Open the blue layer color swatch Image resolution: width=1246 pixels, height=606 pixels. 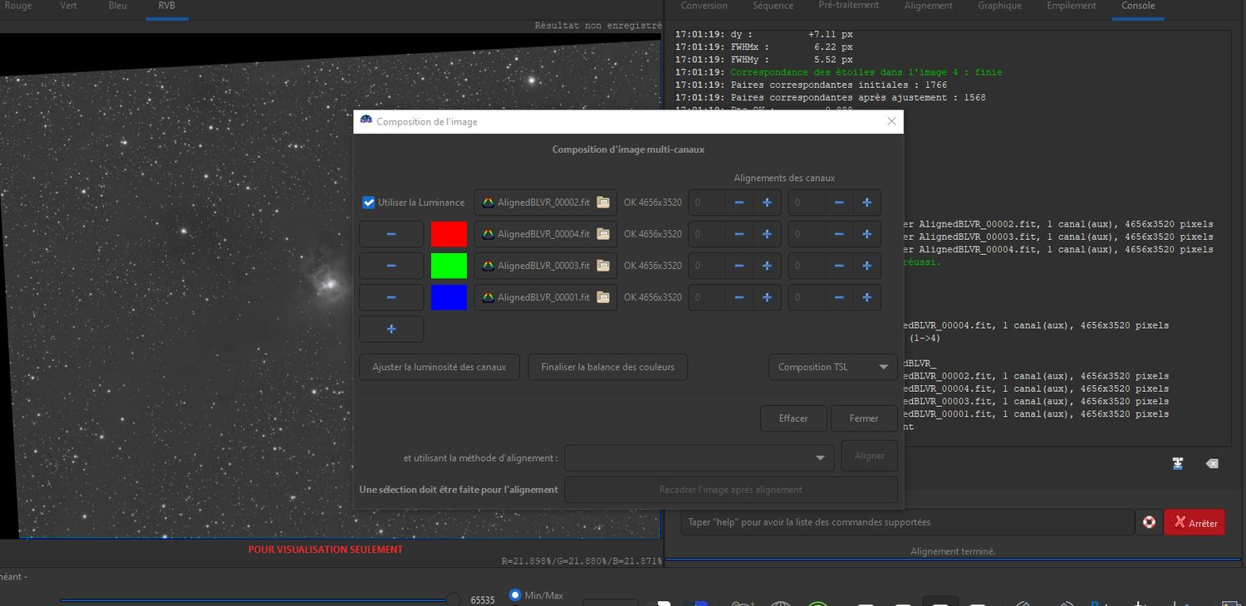pos(449,297)
